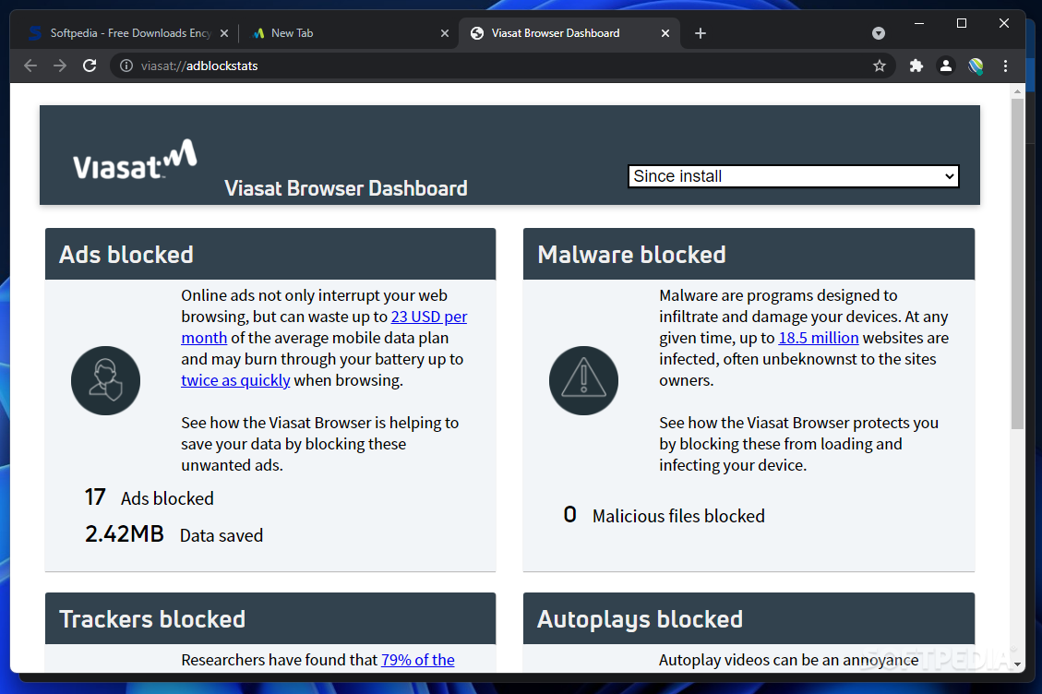The image size is (1042, 694).
Task: Click the Trackers blocked card header
Action: tap(270, 618)
